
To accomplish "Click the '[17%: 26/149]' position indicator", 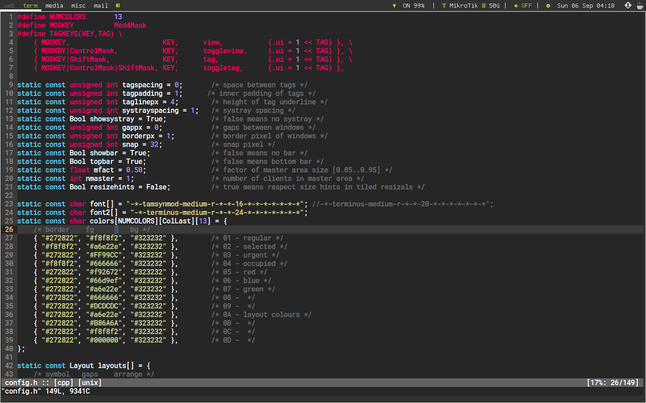I will (613, 383).
